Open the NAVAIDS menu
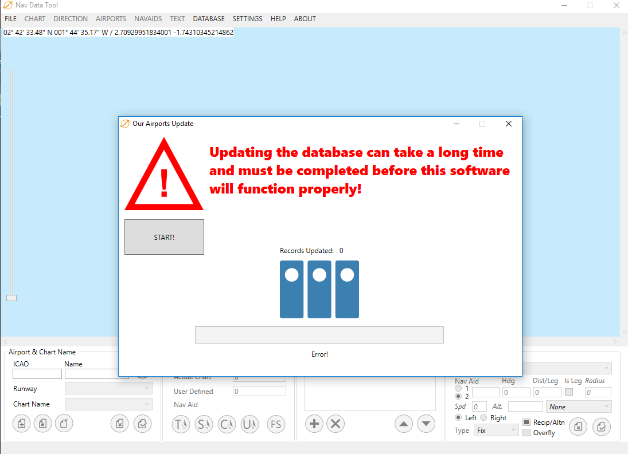 [x=148, y=19]
